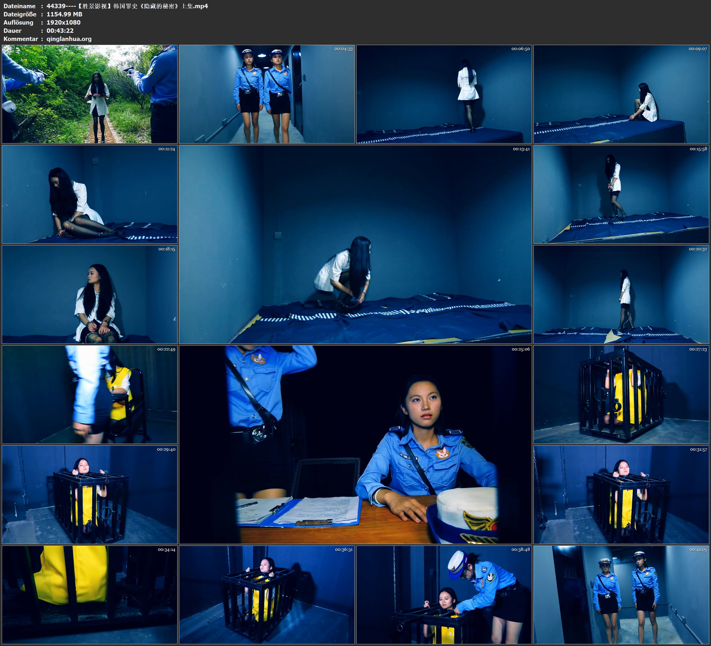The height and width of the screenshot is (646, 711).
Task: Select the frame stamped 00:11:24
Action: click(x=90, y=194)
